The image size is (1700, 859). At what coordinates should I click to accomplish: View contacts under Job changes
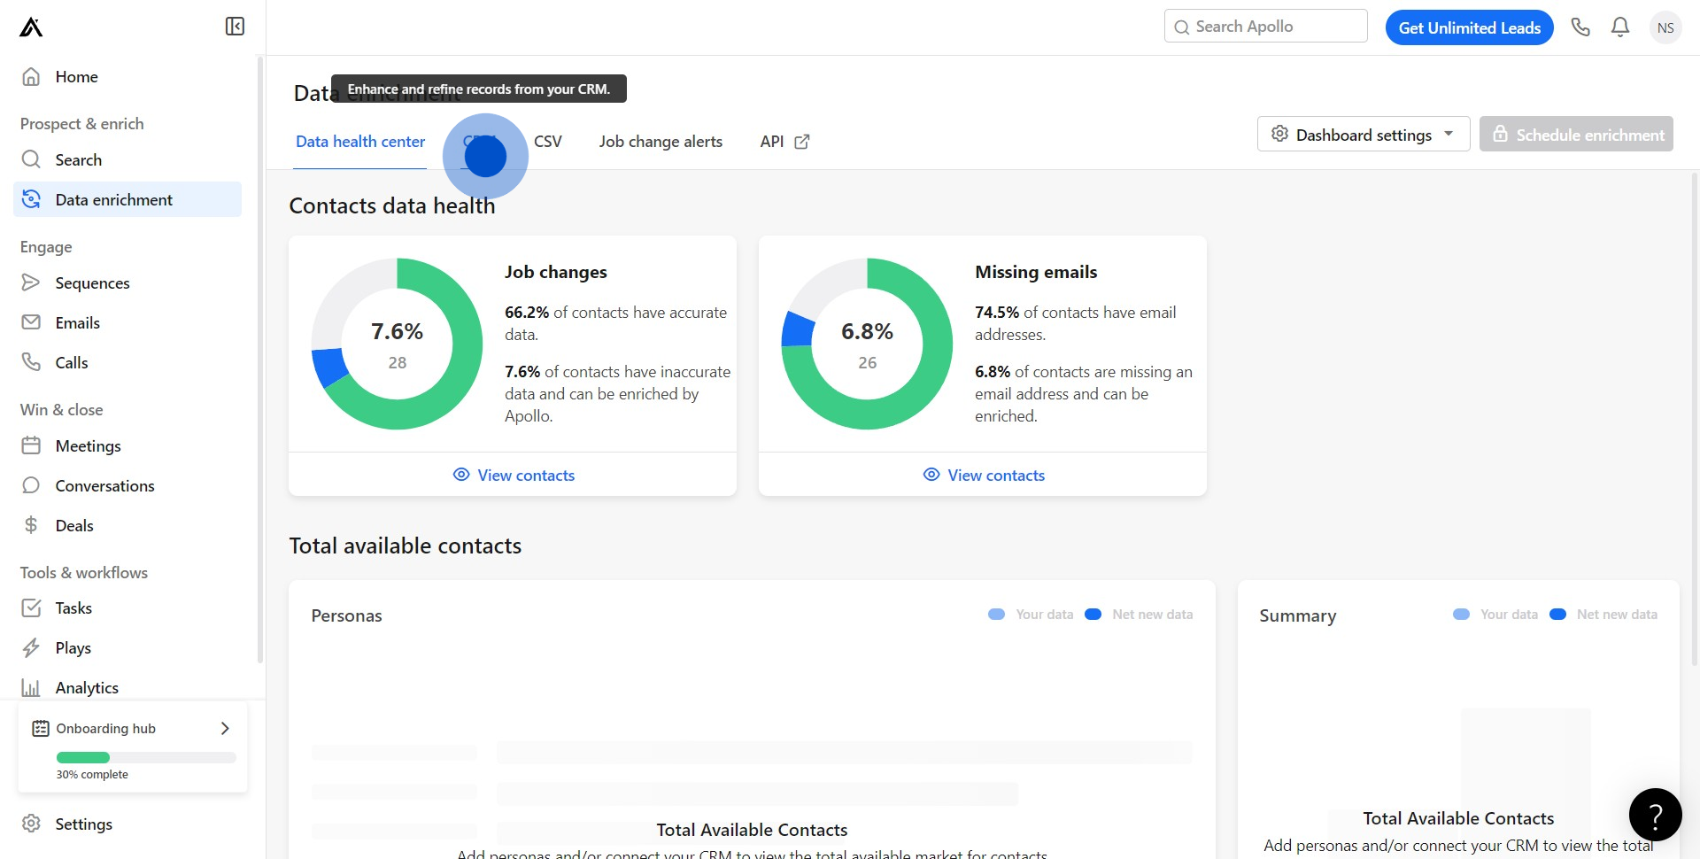(514, 476)
